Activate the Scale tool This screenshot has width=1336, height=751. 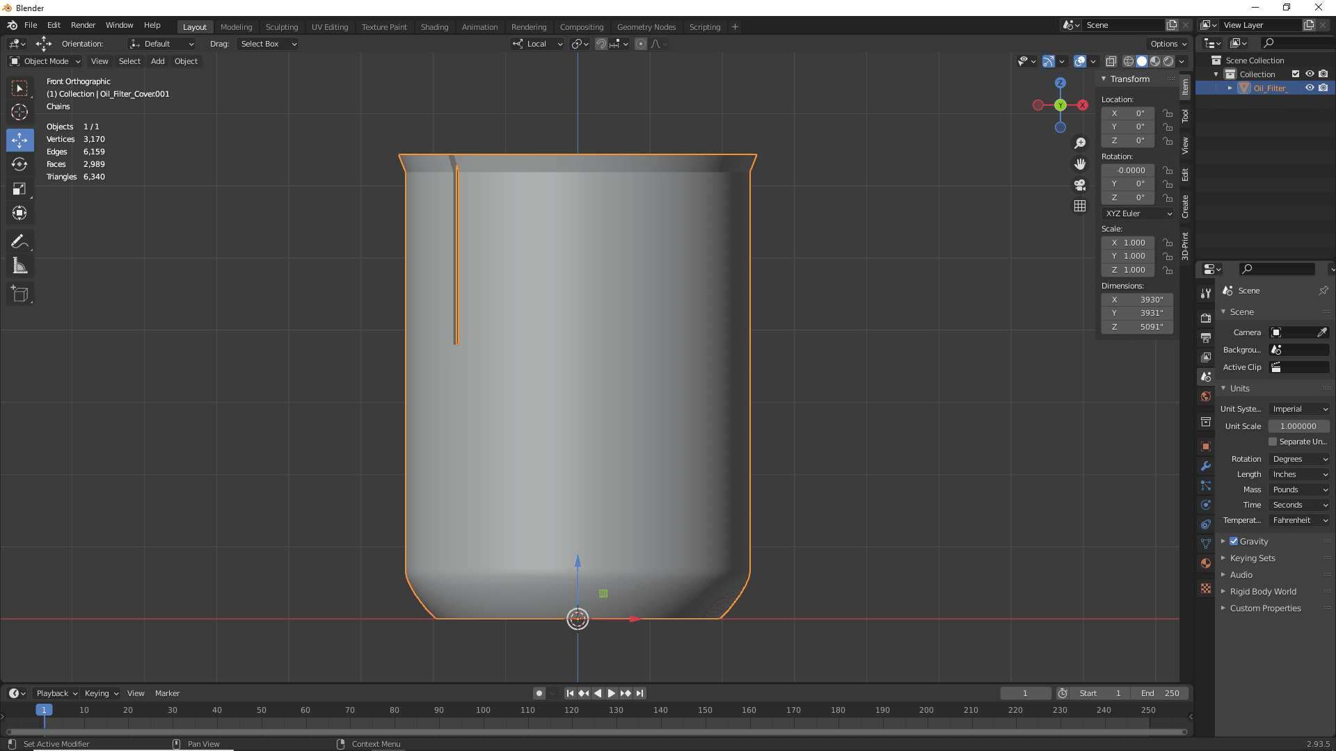pyautogui.click(x=19, y=188)
